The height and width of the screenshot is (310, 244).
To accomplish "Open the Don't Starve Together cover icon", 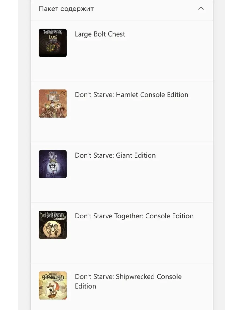I will coord(53,225).
